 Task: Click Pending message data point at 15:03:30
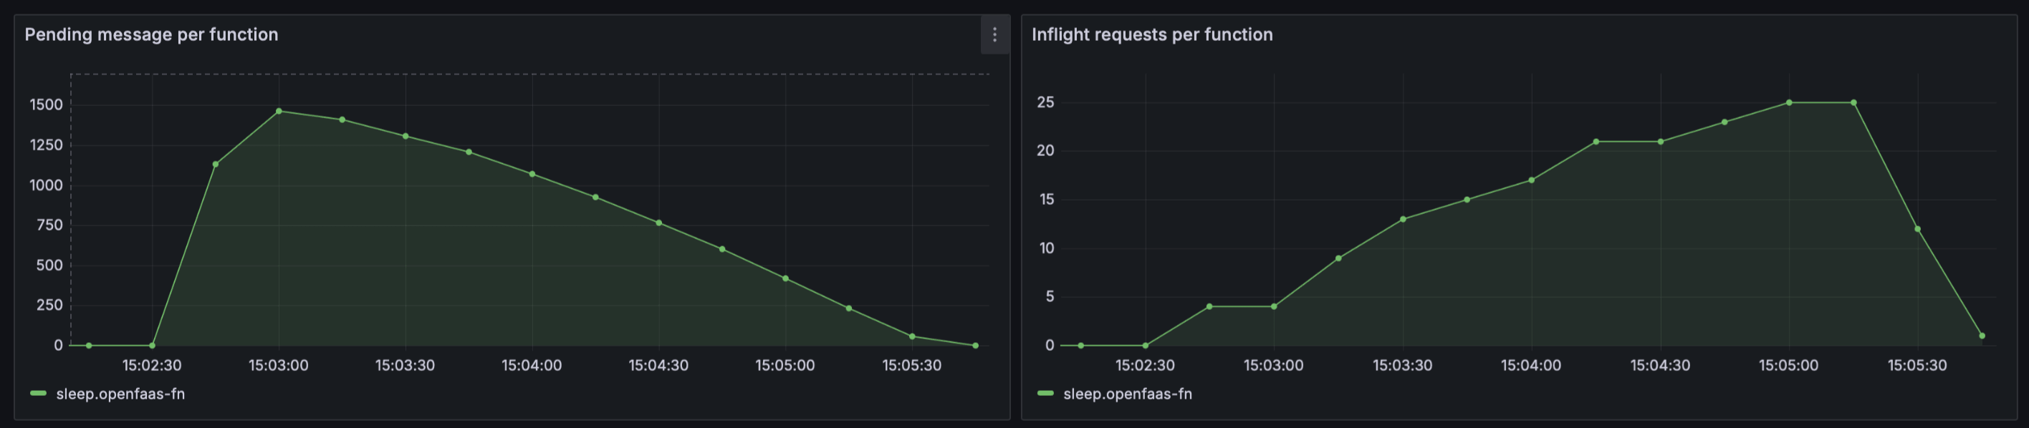[406, 136]
